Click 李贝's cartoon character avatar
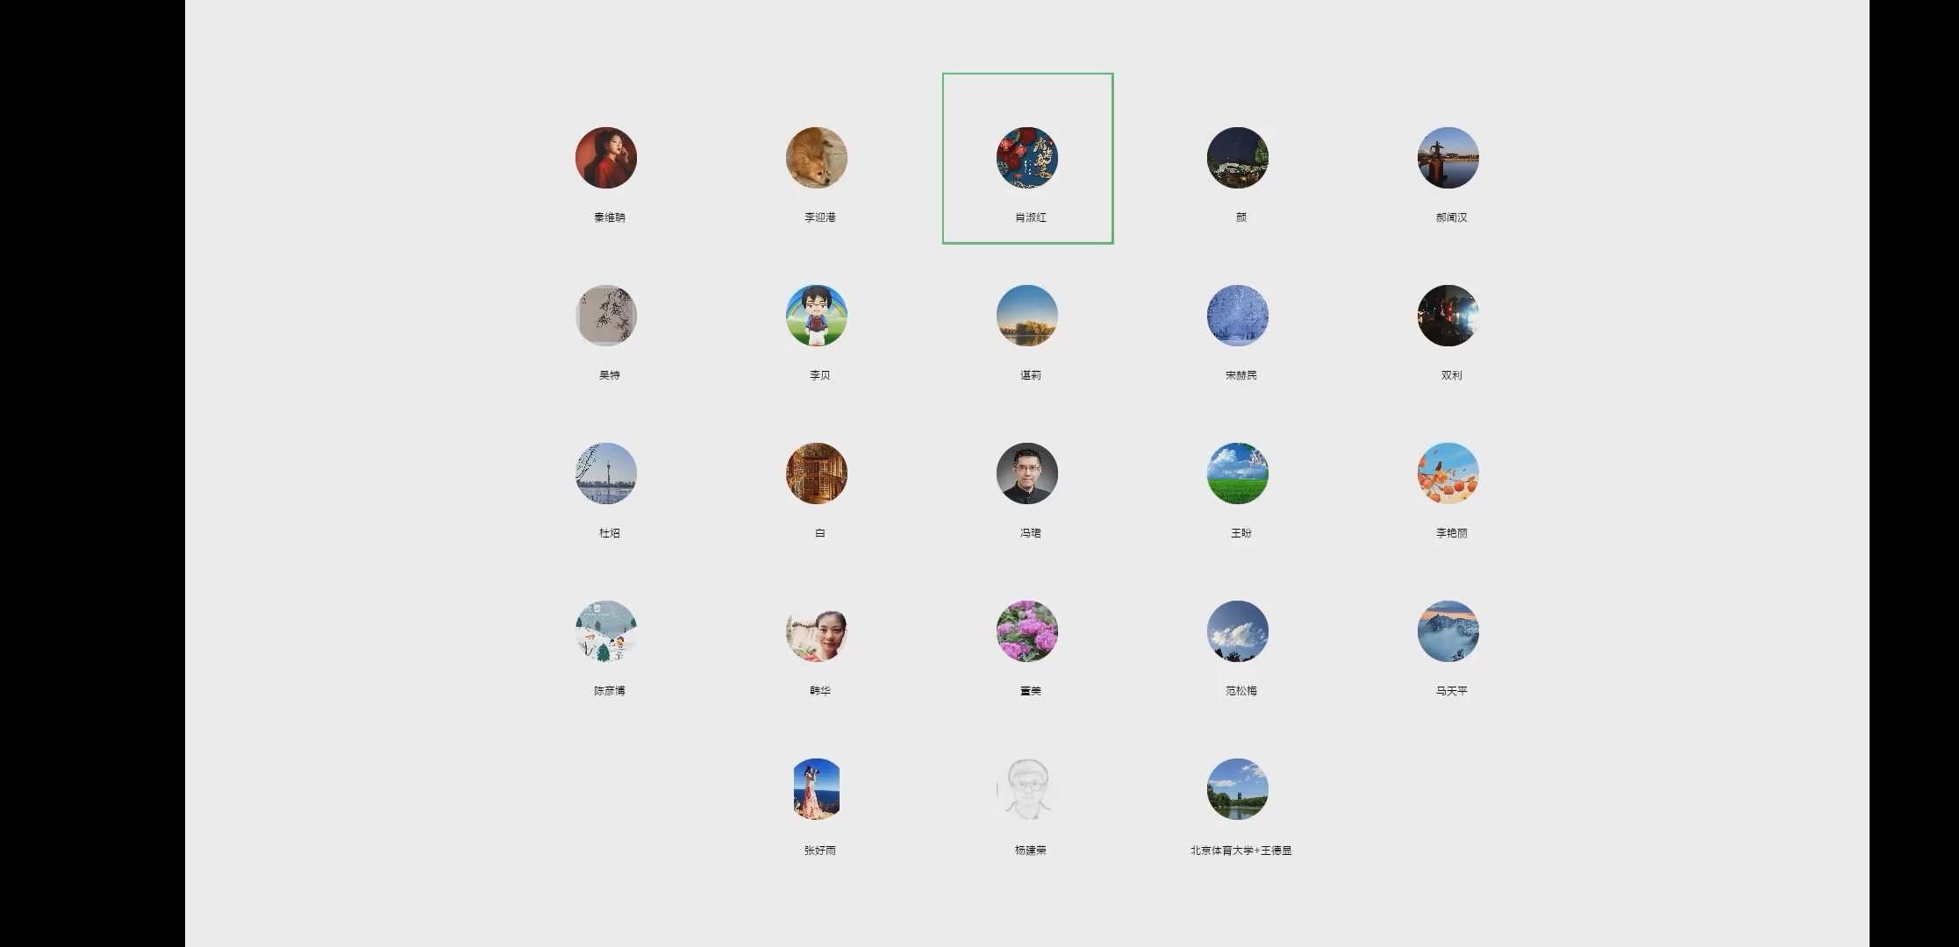Viewport: 1959px width, 947px height. (816, 316)
